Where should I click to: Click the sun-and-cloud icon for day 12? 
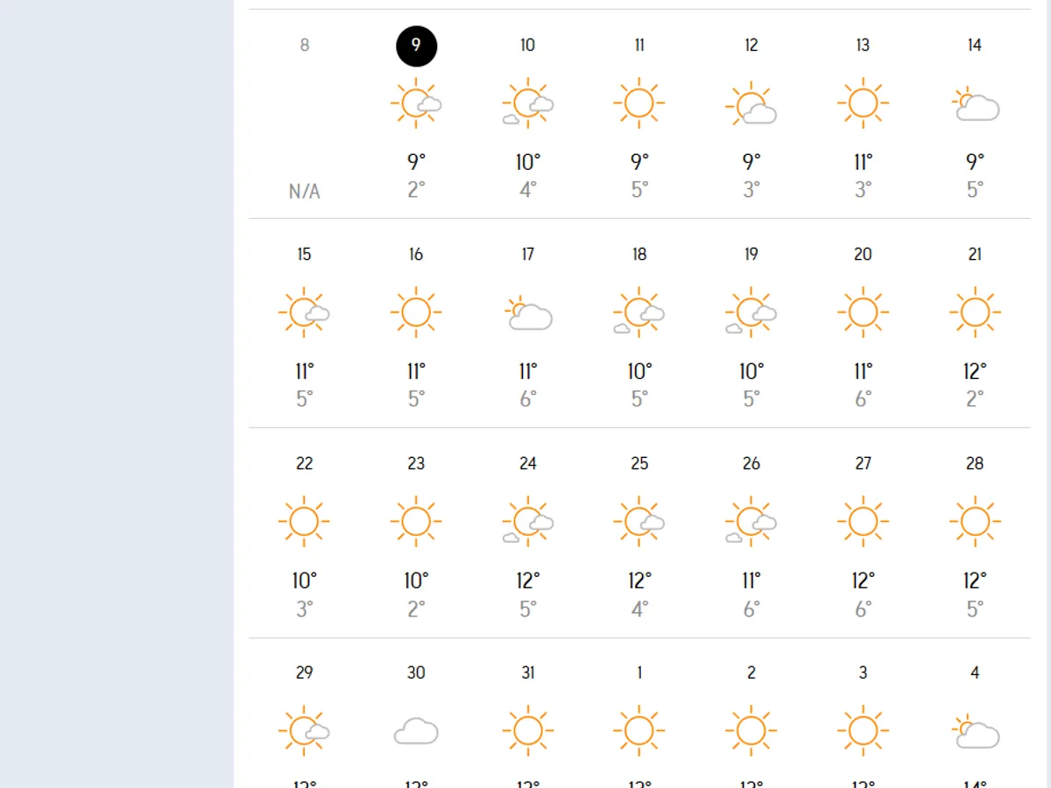pyautogui.click(x=751, y=105)
